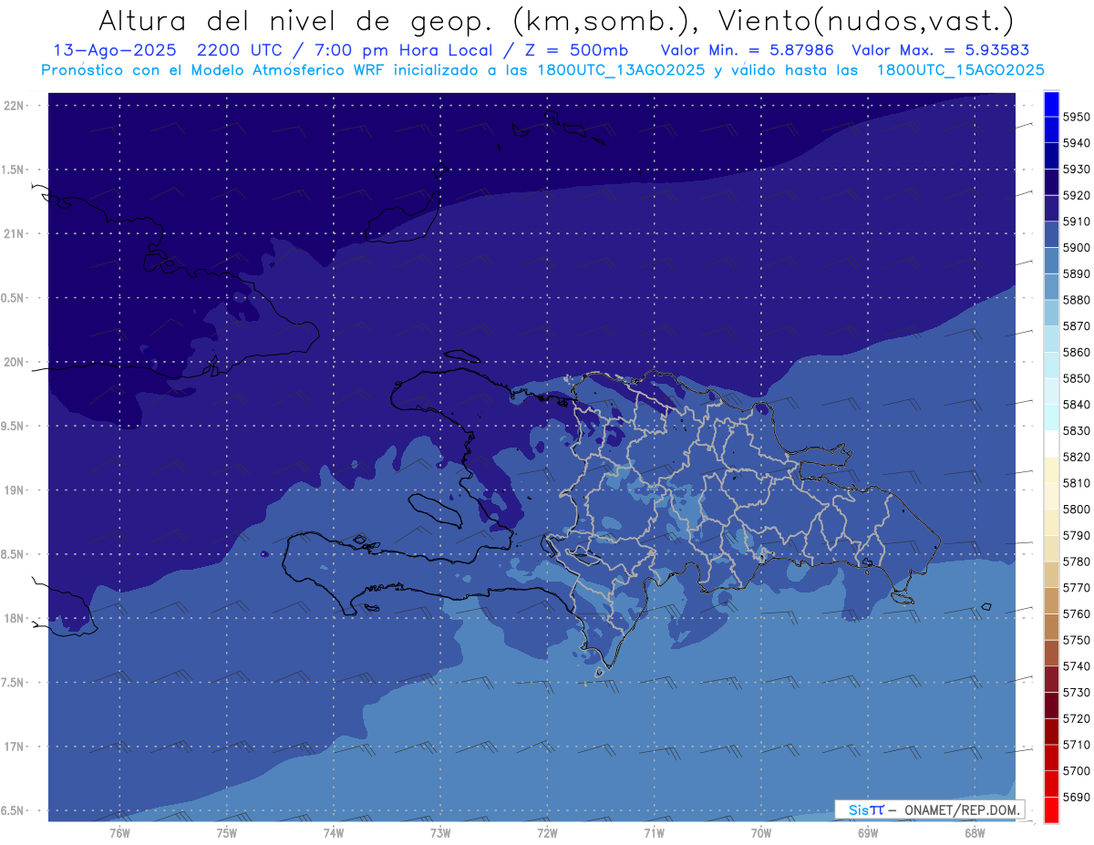
Task: Click the '1800UTC_15AGO2025' valid-until timestamp
Action: pyautogui.click(x=960, y=69)
